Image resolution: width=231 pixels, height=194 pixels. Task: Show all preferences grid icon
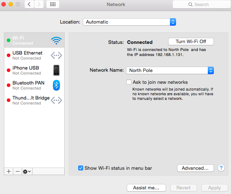53,5
